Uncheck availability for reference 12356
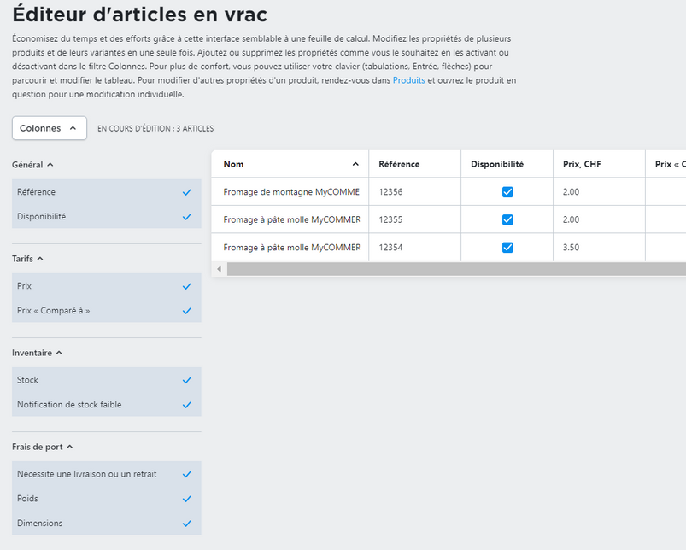 [x=507, y=192]
